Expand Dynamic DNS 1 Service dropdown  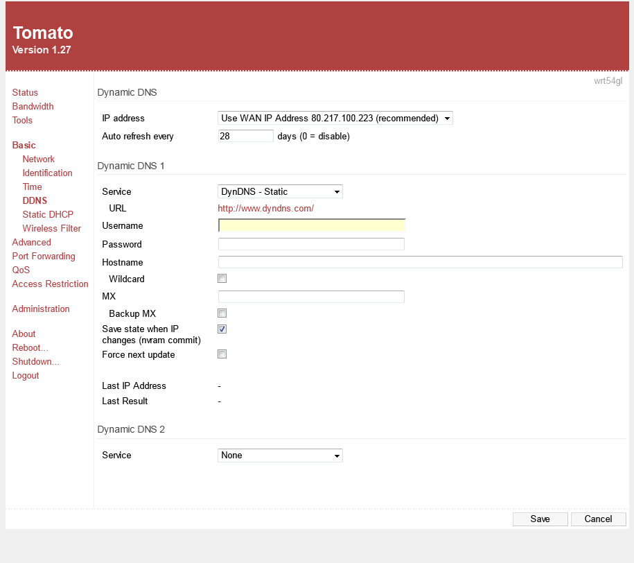[x=280, y=191]
